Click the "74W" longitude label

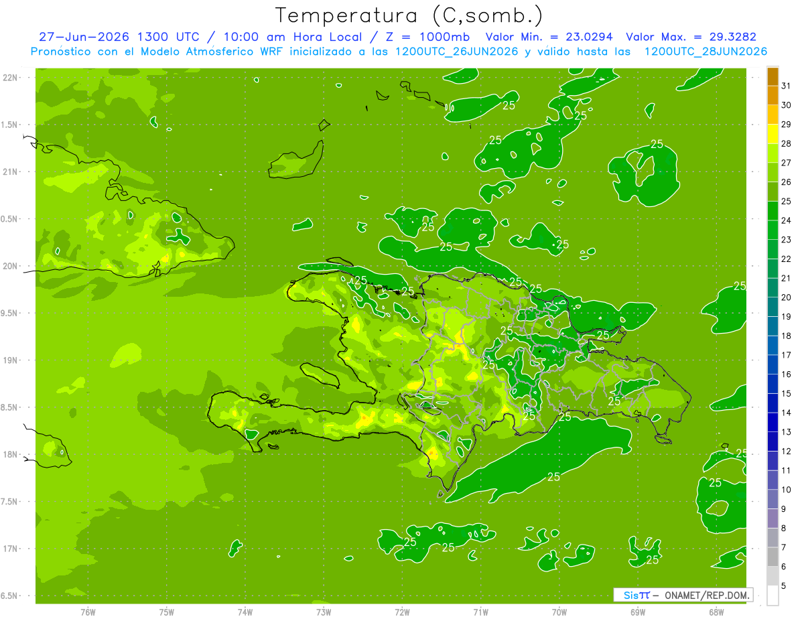pyautogui.click(x=245, y=612)
